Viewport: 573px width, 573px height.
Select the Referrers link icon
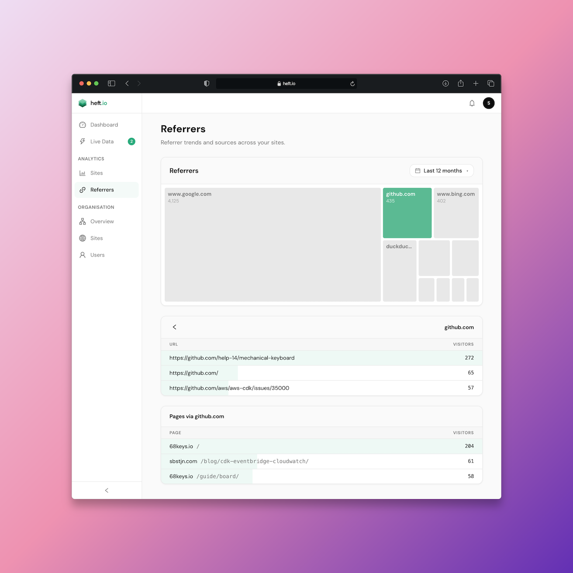click(x=83, y=190)
